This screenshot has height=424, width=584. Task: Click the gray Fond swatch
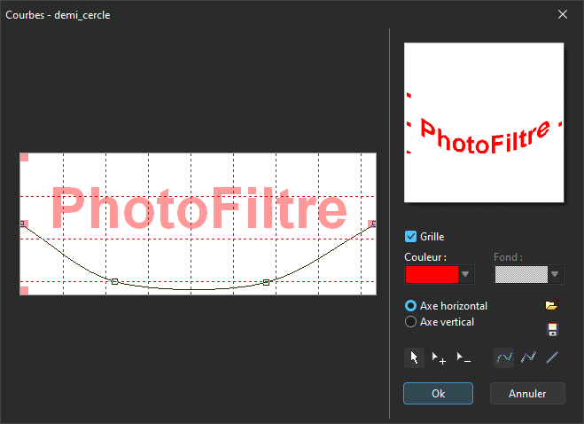pyautogui.click(x=521, y=274)
